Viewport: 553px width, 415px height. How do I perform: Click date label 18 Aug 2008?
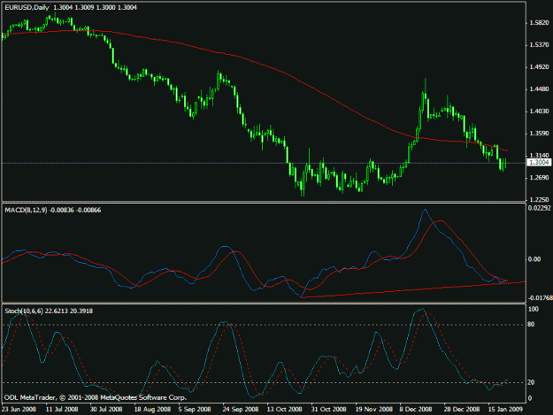(x=152, y=409)
